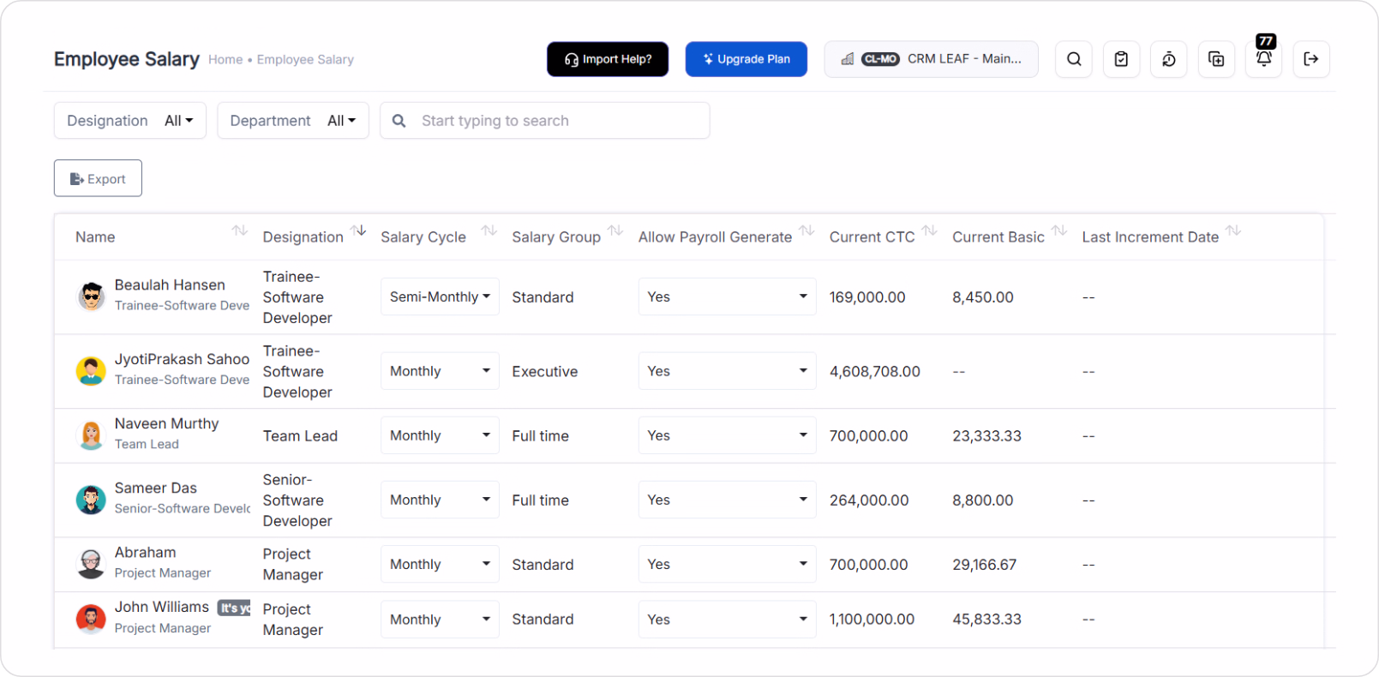The height and width of the screenshot is (677, 1379).
Task: Sort table by Name column
Action: [240, 231]
